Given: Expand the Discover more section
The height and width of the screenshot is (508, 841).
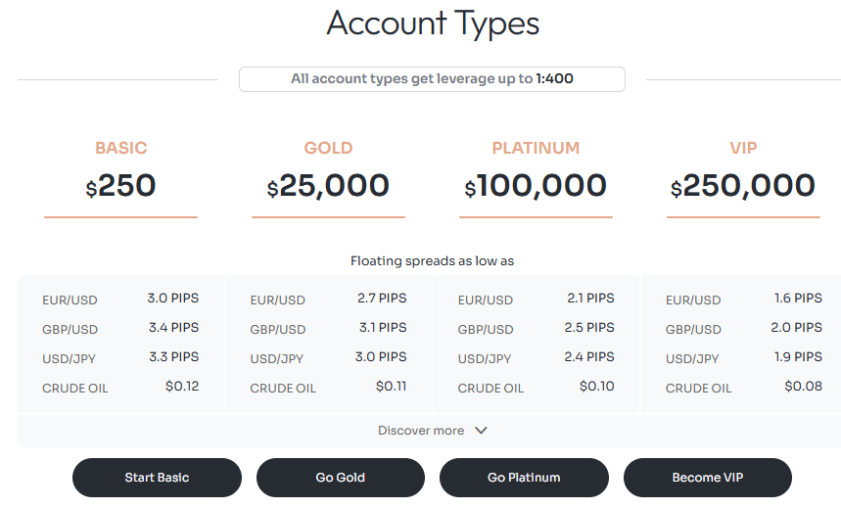Looking at the screenshot, I should [421, 431].
